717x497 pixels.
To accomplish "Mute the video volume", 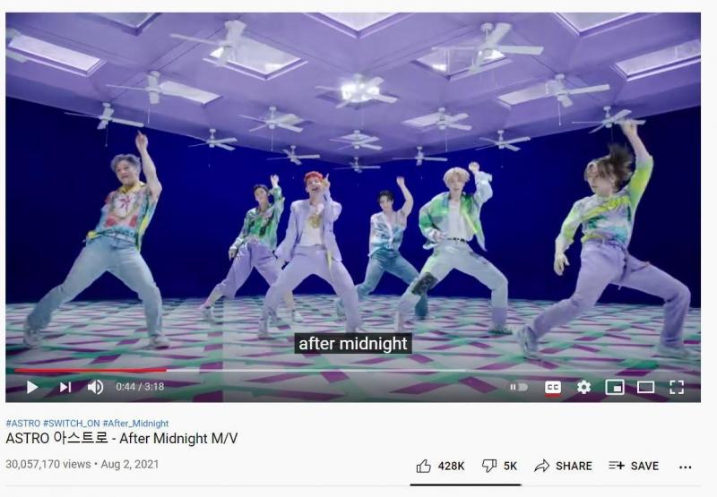I will click(95, 388).
